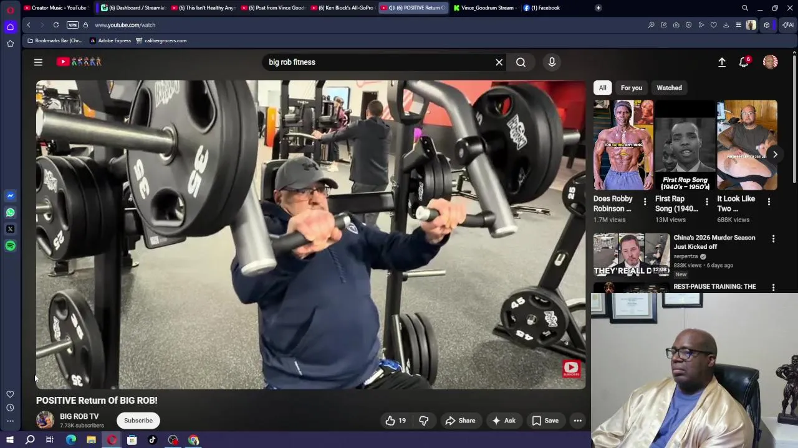798x448 pixels.
Task: Open the calibergrocers.com bookmark
Action: (x=161, y=40)
